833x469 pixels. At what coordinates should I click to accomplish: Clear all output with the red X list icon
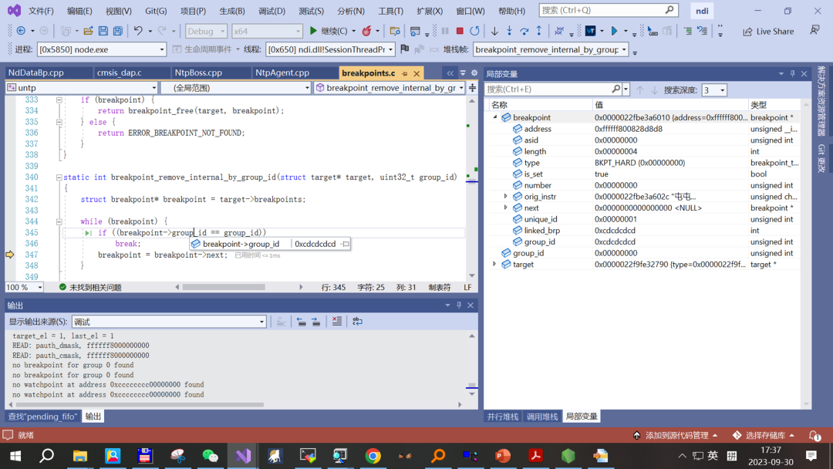point(337,322)
